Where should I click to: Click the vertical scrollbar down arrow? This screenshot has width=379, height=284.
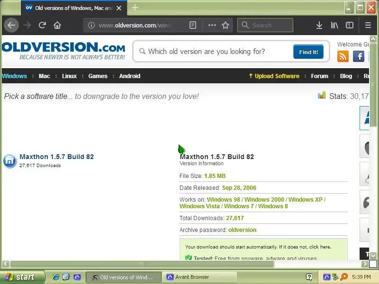(373, 255)
